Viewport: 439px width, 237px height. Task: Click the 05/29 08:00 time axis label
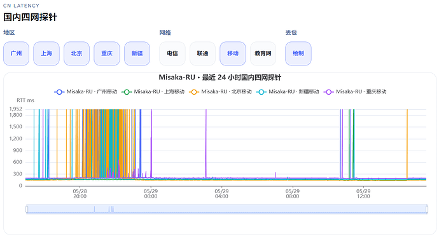pyautogui.click(x=292, y=194)
